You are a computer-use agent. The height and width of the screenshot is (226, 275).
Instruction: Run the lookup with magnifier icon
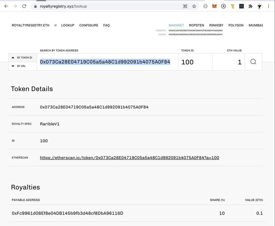click(x=253, y=62)
